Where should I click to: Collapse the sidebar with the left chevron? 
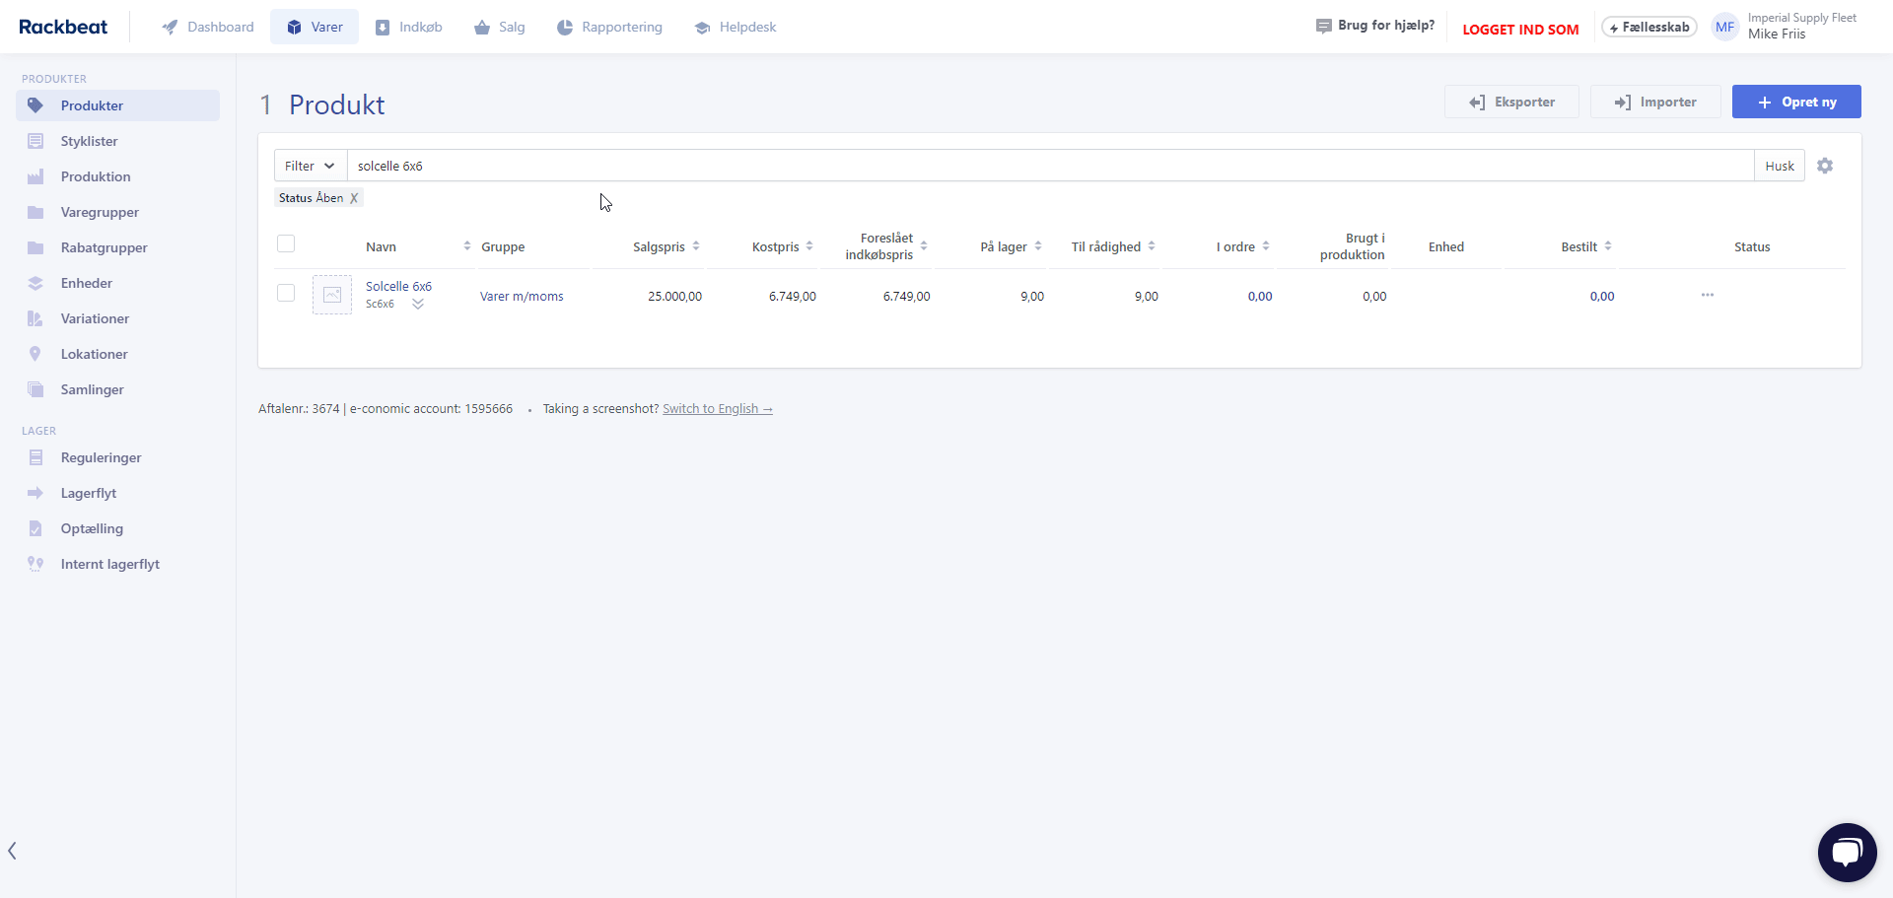(12, 851)
